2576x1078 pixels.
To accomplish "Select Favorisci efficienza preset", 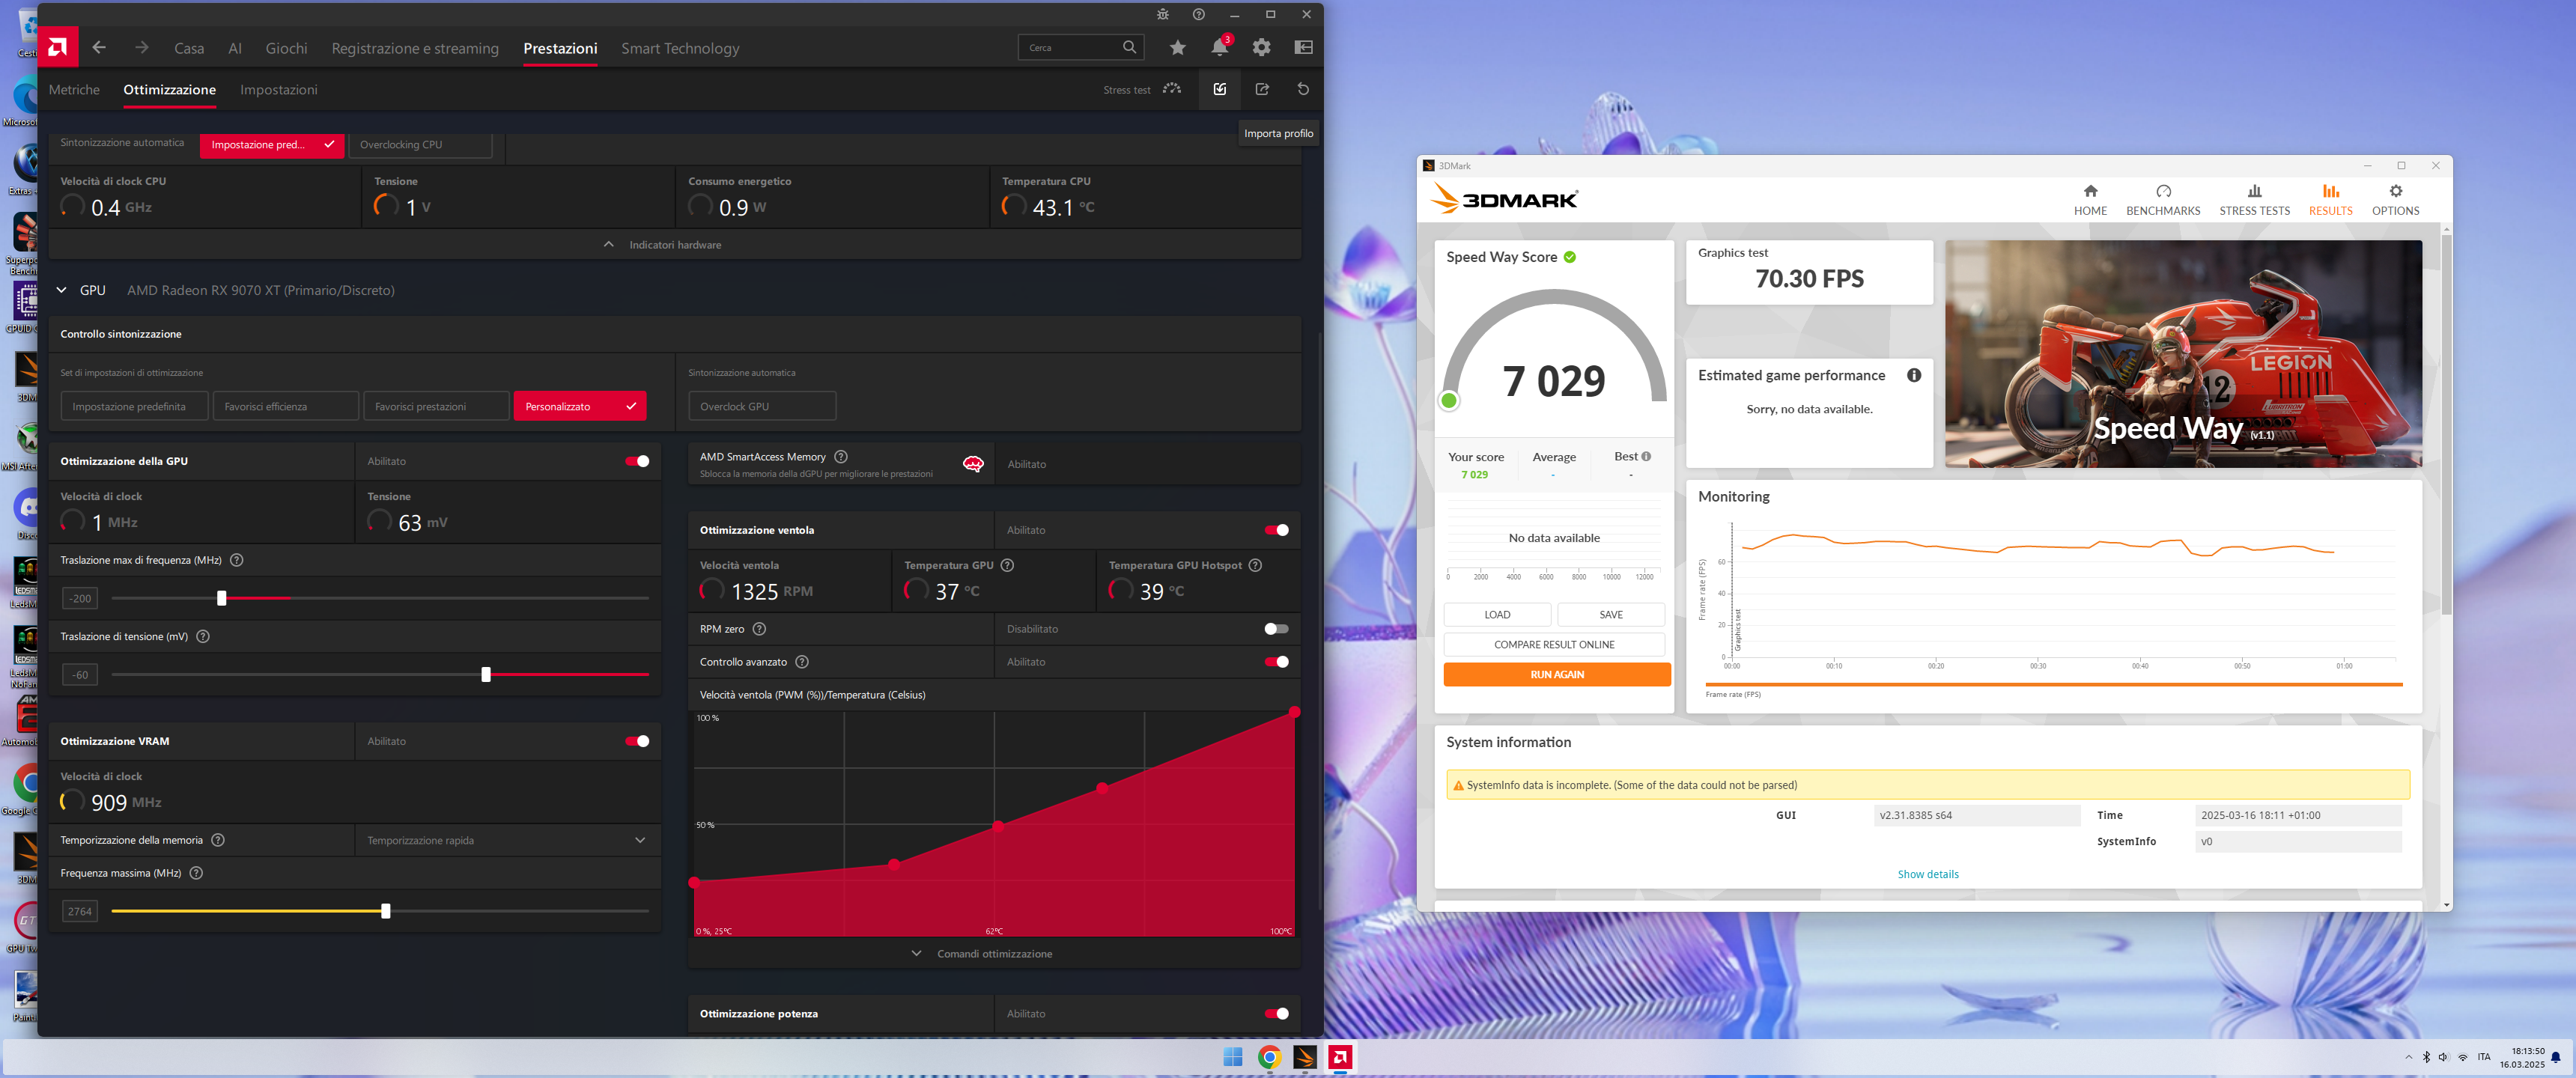I will 285,406.
